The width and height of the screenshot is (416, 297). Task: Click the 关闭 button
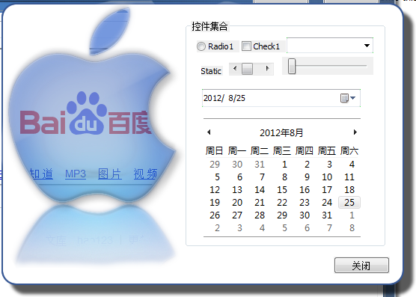click(x=361, y=265)
